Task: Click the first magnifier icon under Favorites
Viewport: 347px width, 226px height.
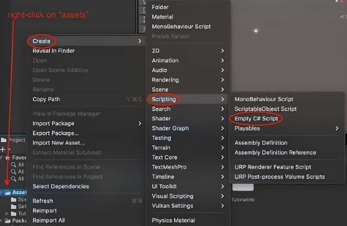Action: (13, 165)
